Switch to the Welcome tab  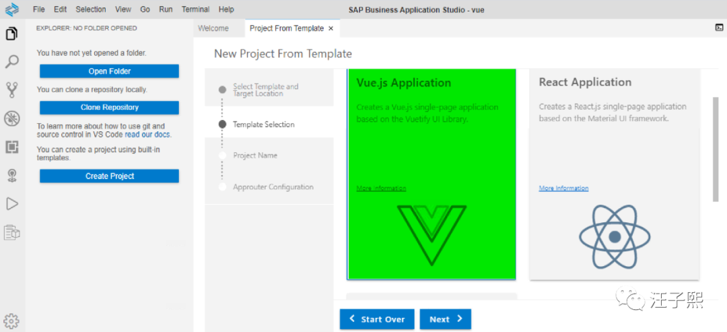pyautogui.click(x=213, y=28)
